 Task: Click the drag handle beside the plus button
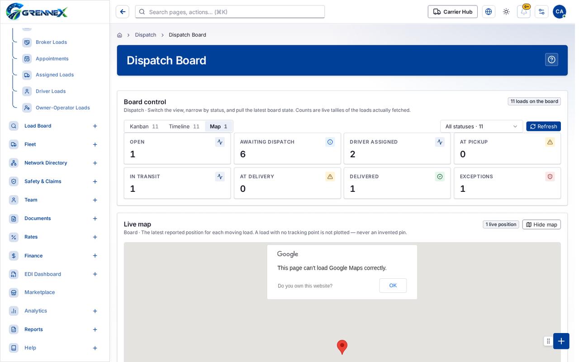point(548,341)
